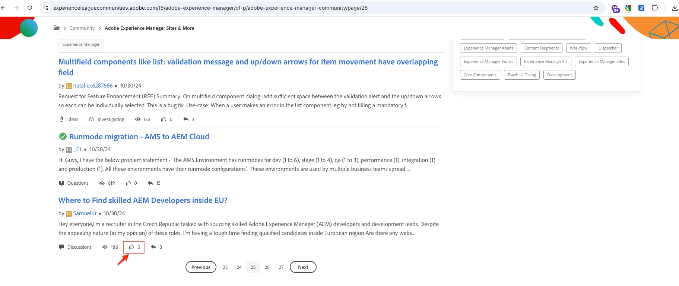This screenshot has width=679, height=286.
Task: Filter by Content Fragments tag
Action: (542, 48)
